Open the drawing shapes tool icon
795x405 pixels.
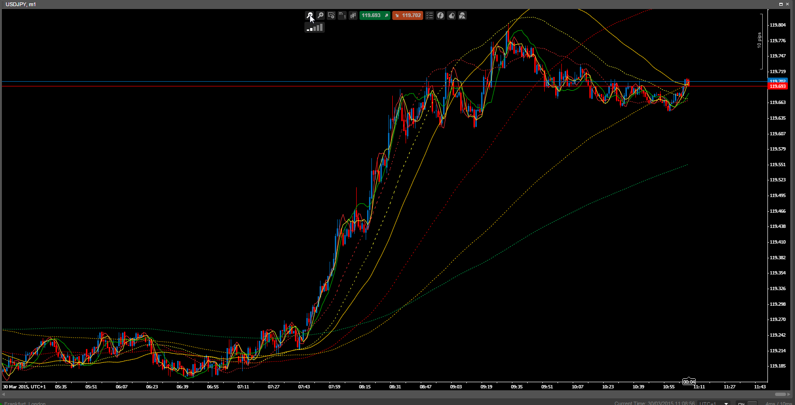462,16
